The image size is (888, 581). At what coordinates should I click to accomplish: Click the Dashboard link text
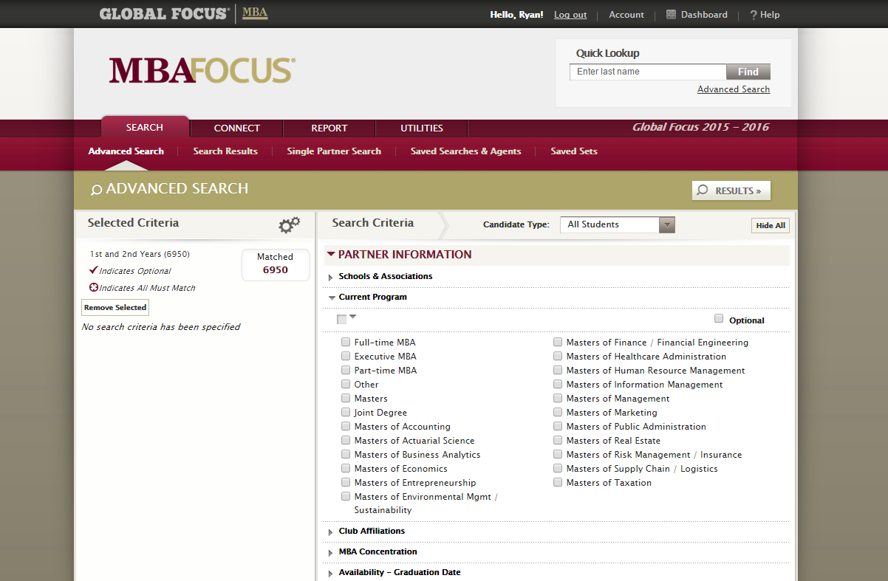[x=704, y=15]
